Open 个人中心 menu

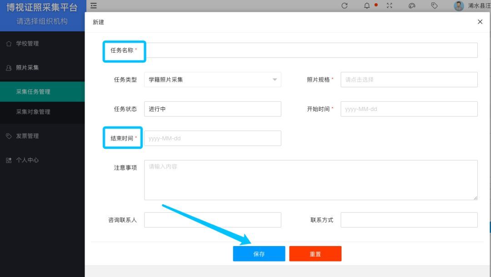[x=42, y=160]
